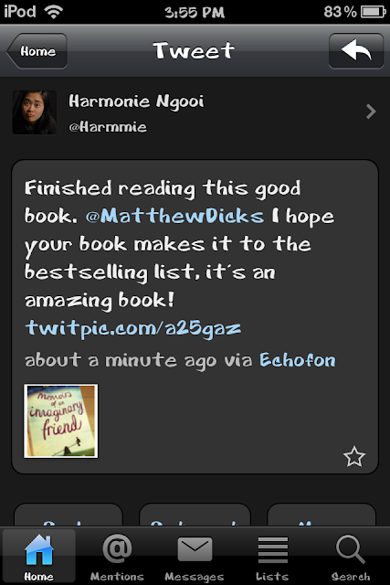The width and height of the screenshot is (390, 585).
Task: Tap the battery indicator icon
Action: pos(374,12)
